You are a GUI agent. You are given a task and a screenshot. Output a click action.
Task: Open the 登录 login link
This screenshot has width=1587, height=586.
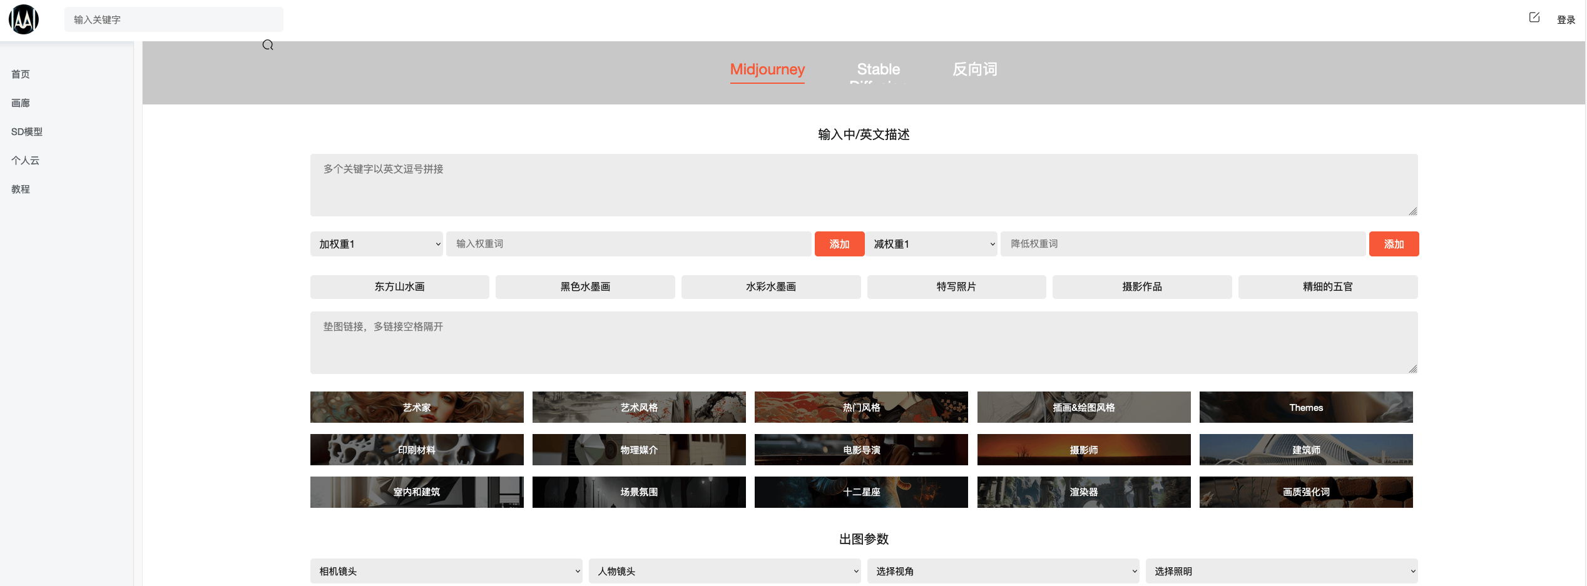[x=1566, y=20]
